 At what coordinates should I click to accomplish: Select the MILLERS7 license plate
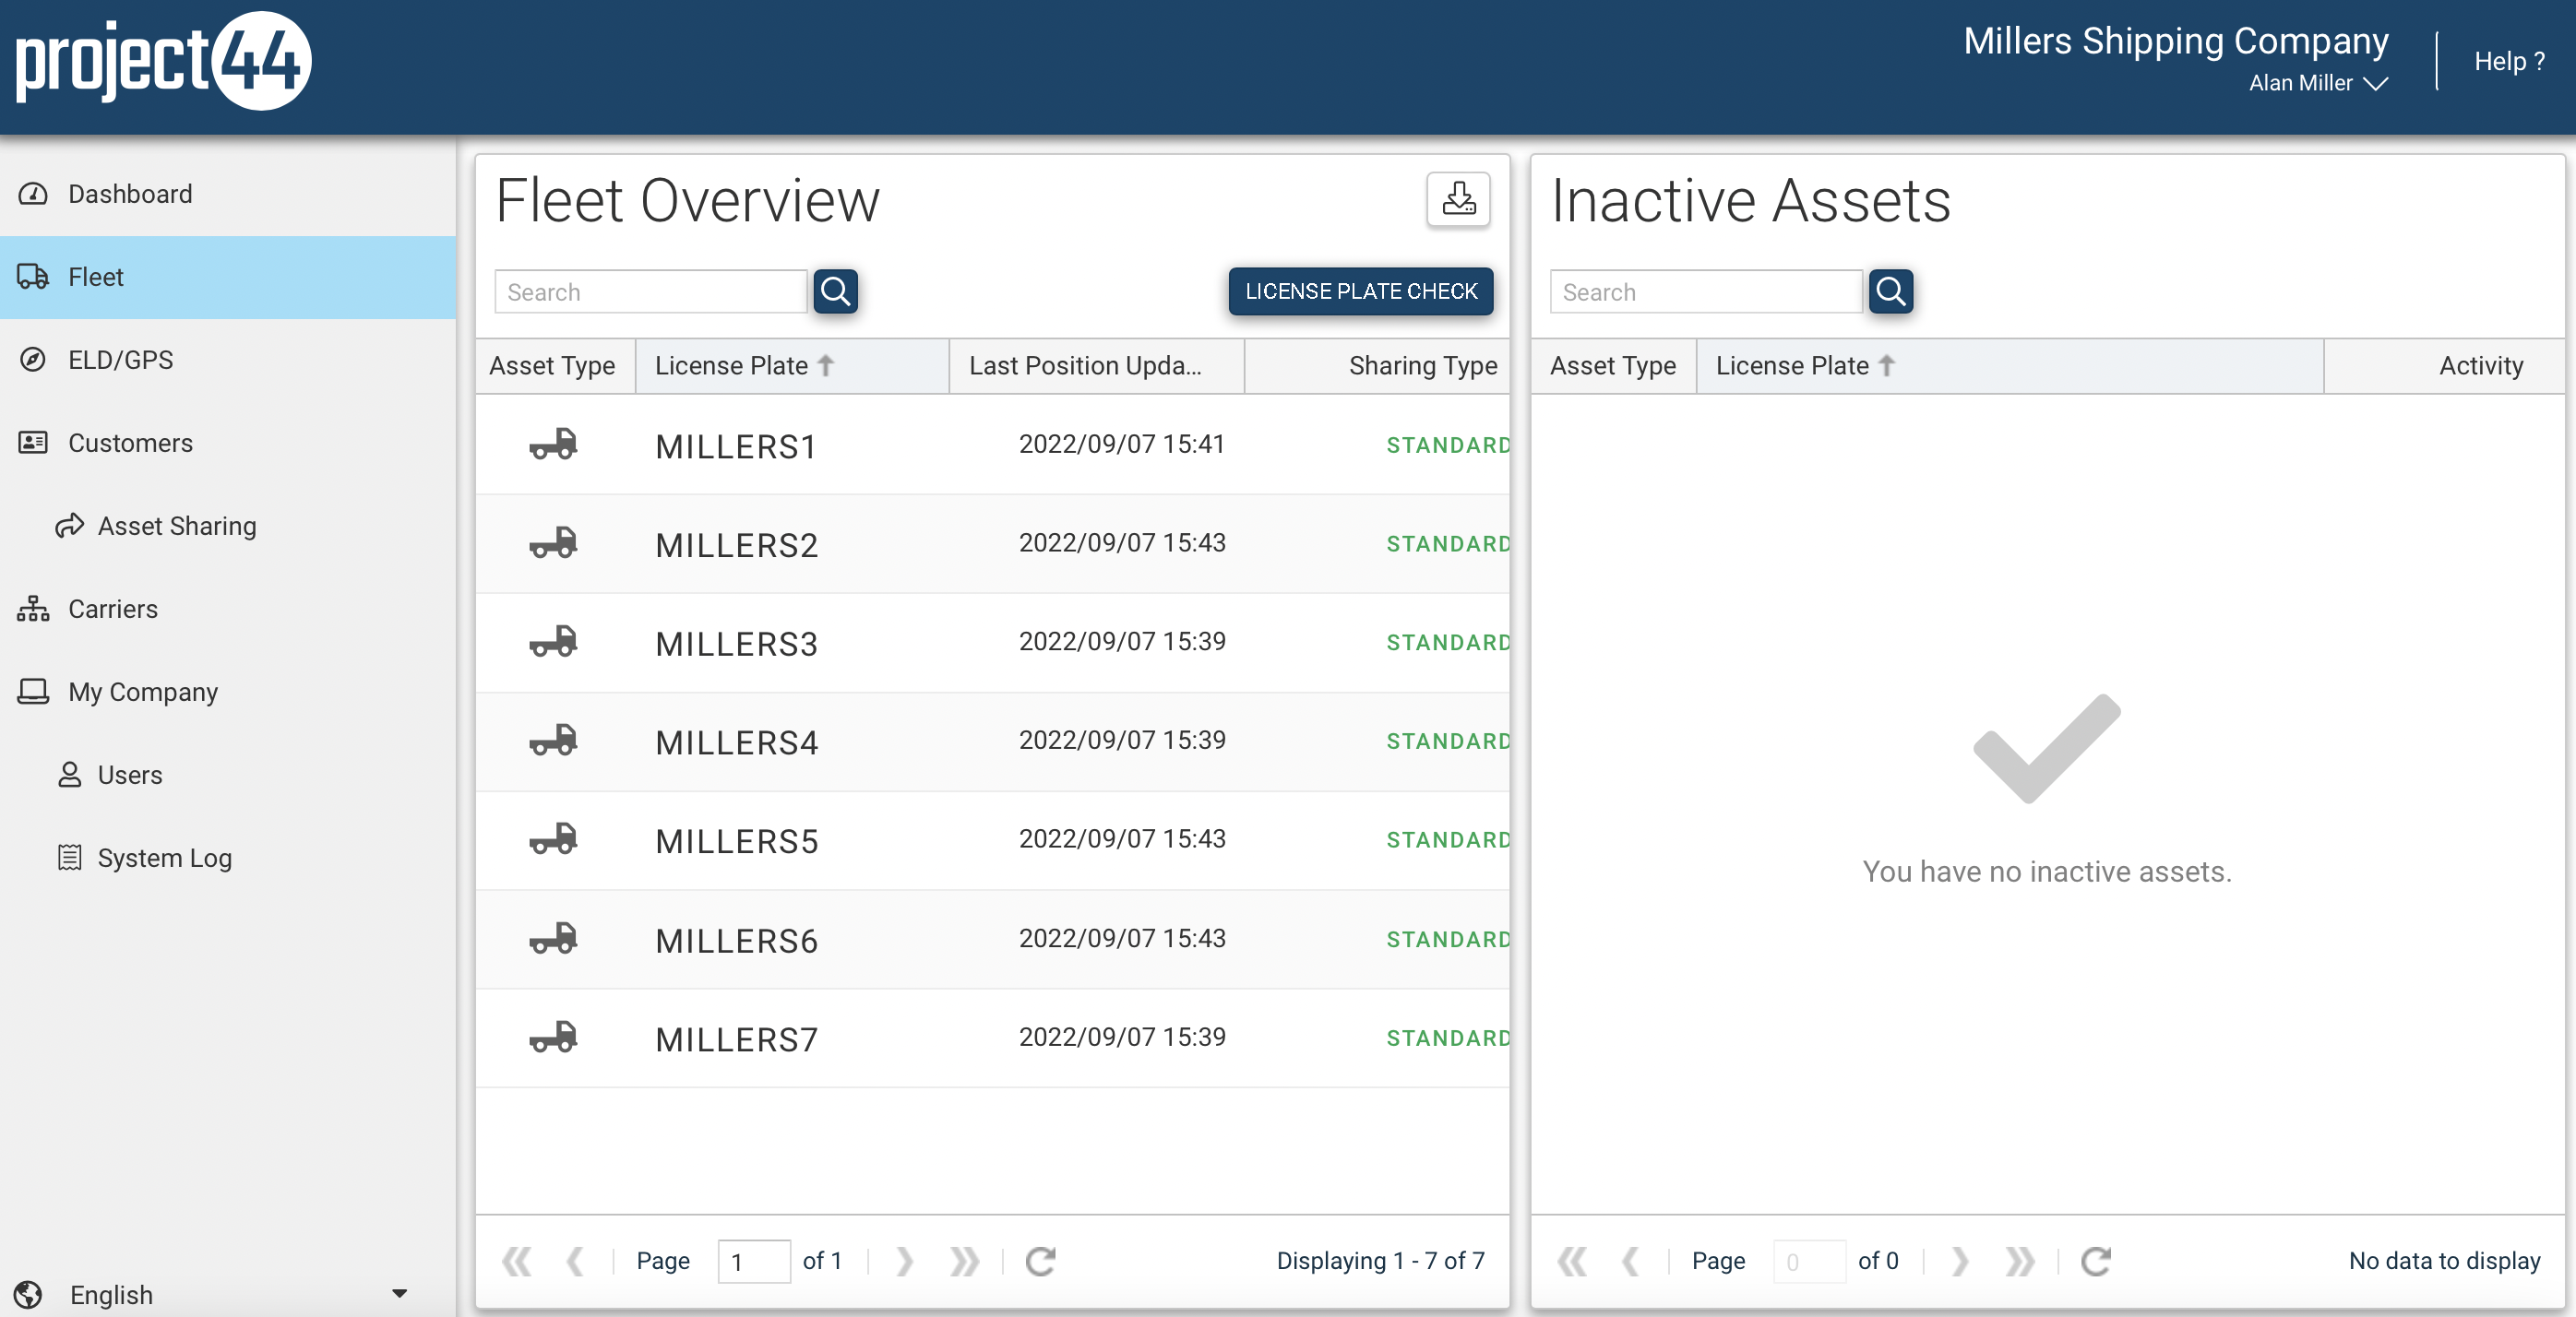(x=736, y=1040)
